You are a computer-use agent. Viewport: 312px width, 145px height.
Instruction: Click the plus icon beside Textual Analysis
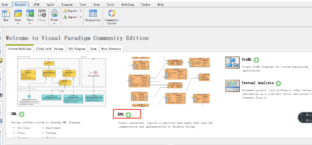coord(278,83)
